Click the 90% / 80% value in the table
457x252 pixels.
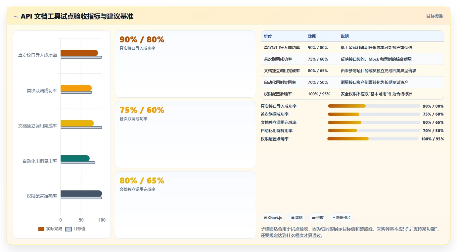point(318,48)
